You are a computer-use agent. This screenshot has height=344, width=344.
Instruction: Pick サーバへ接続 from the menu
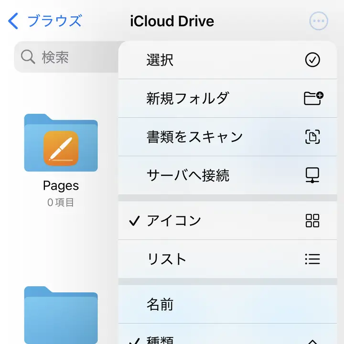tap(188, 175)
